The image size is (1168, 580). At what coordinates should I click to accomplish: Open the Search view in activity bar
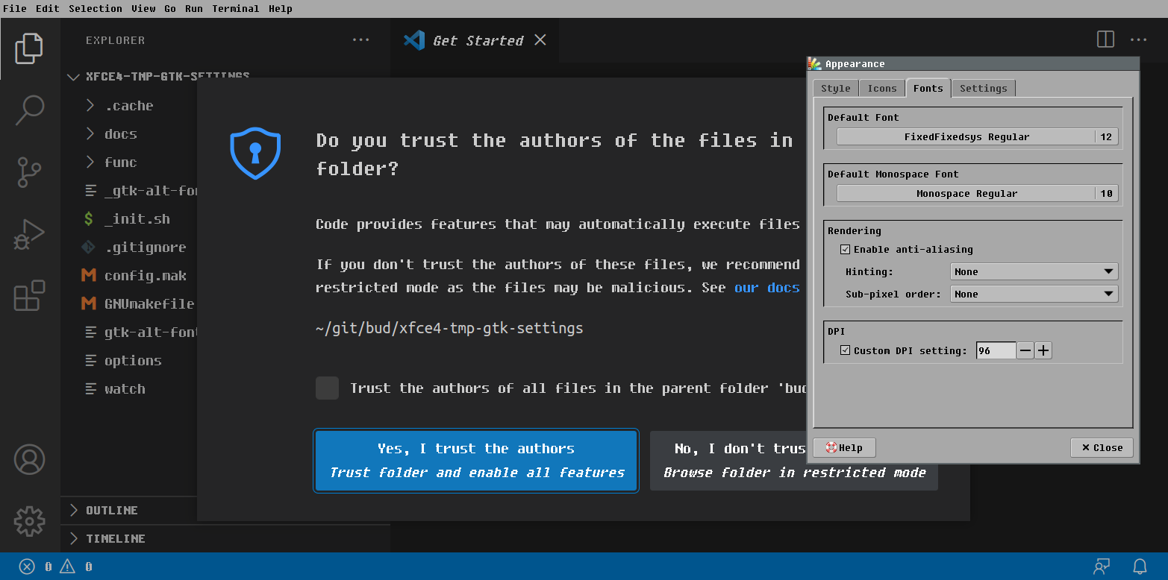30,110
